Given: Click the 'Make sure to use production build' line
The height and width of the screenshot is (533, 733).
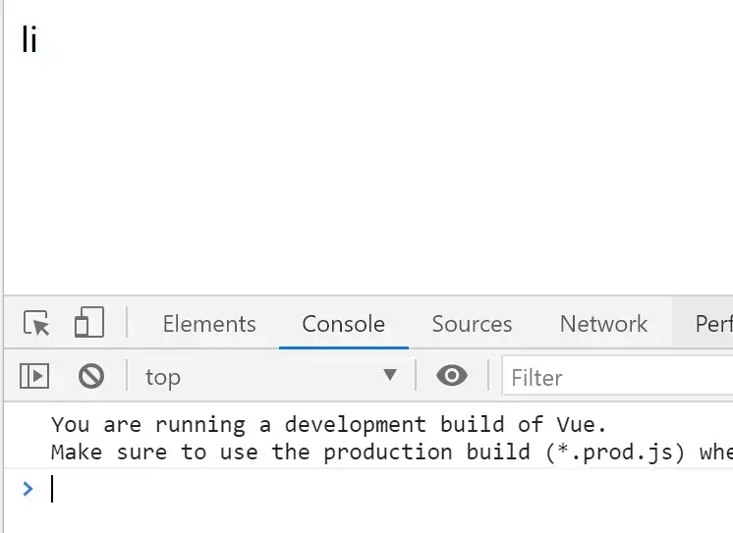Looking at the screenshot, I should point(392,453).
